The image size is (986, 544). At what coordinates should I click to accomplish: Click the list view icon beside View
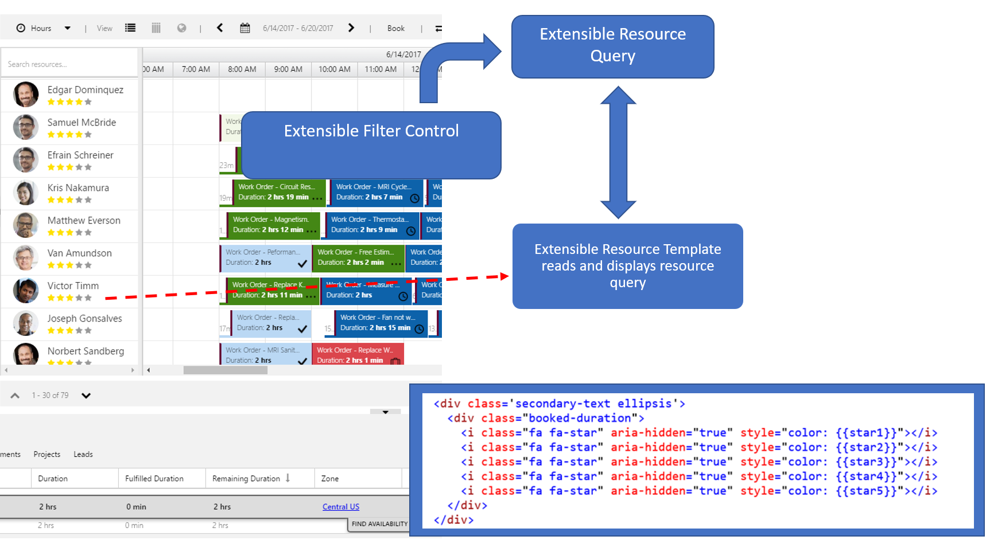coord(130,28)
